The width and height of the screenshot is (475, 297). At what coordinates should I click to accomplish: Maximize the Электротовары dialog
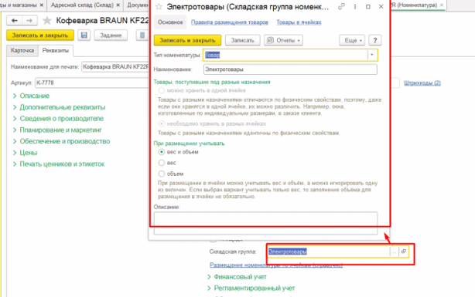coord(367,7)
